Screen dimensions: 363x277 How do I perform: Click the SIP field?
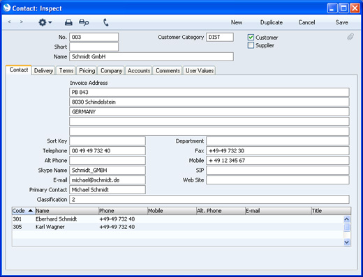(278, 170)
